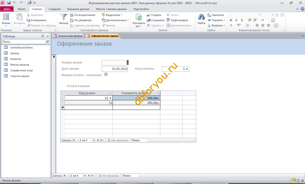Open Код услуги column header arrow
This screenshot has width=305, height=184.
pyautogui.click(x=110, y=93)
